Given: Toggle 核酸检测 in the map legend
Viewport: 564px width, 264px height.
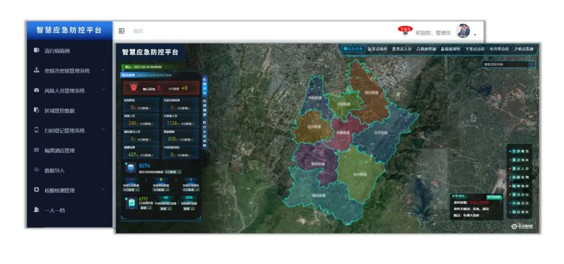Looking at the screenshot, I should coord(520,178).
